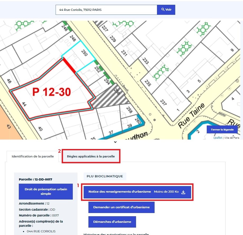The width and height of the screenshot is (243, 235).
Task: Focus the address search field
Action: 106,10
